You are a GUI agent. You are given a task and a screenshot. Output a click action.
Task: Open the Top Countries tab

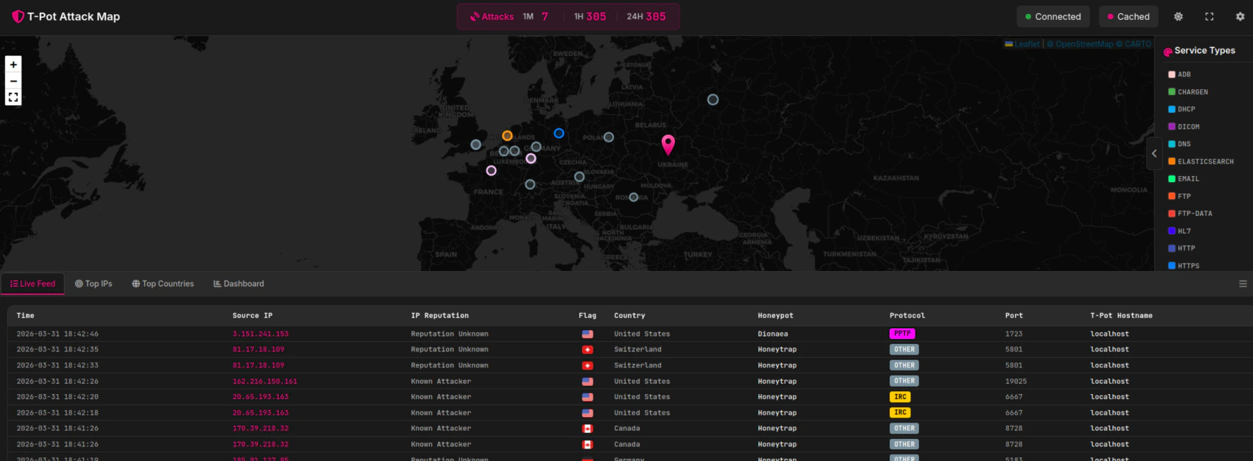(x=163, y=284)
